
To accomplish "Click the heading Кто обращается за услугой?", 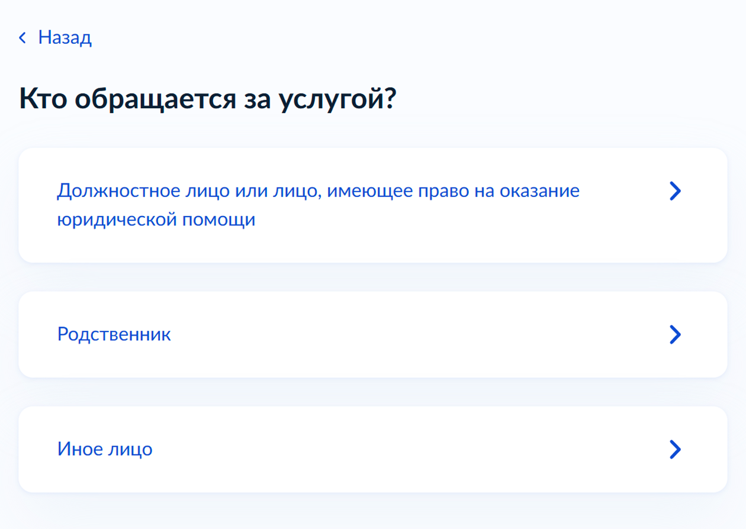I will point(207,99).
